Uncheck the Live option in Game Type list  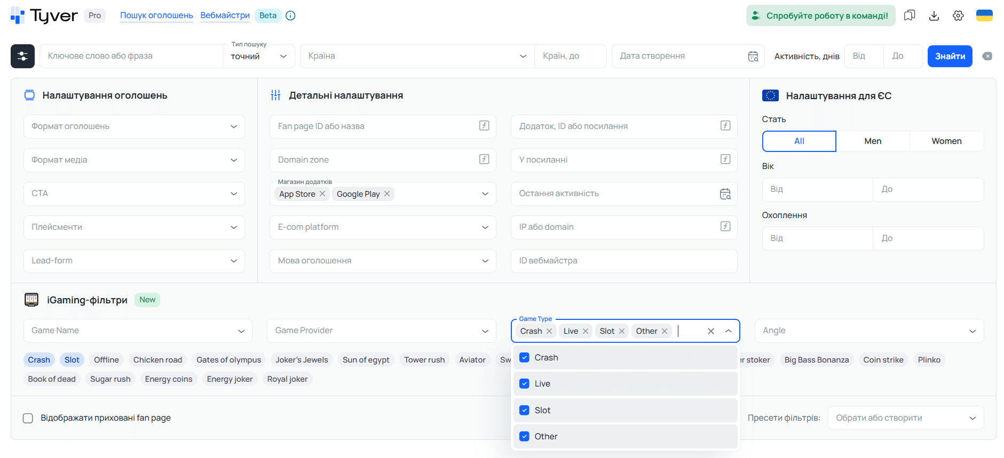(525, 383)
